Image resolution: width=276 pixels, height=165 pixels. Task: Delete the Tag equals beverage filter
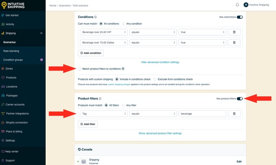[x=234, y=114]
